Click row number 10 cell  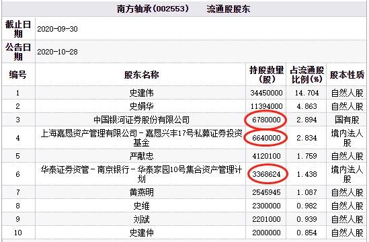click(x=18, y=233)
